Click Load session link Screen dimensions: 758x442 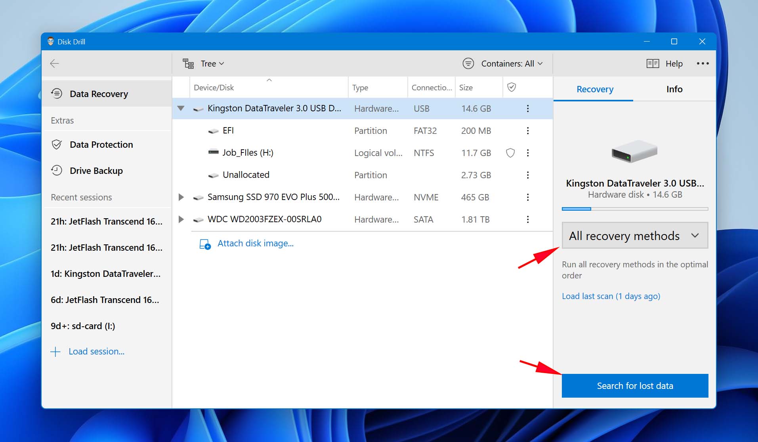tap(96, 351)
